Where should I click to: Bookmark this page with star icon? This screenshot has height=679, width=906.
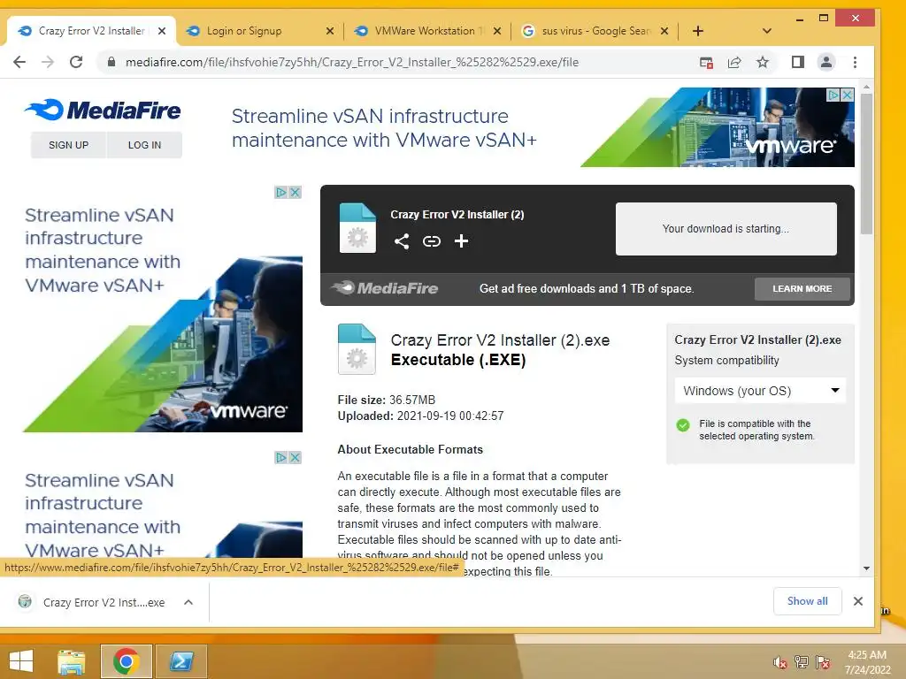763,62
